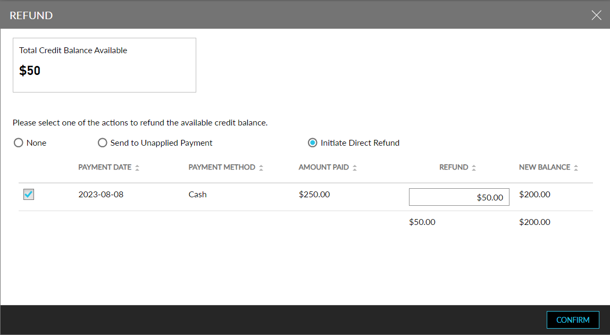Sort the Payment Date column ascending

pyautogui.click(x=138, y=166)
